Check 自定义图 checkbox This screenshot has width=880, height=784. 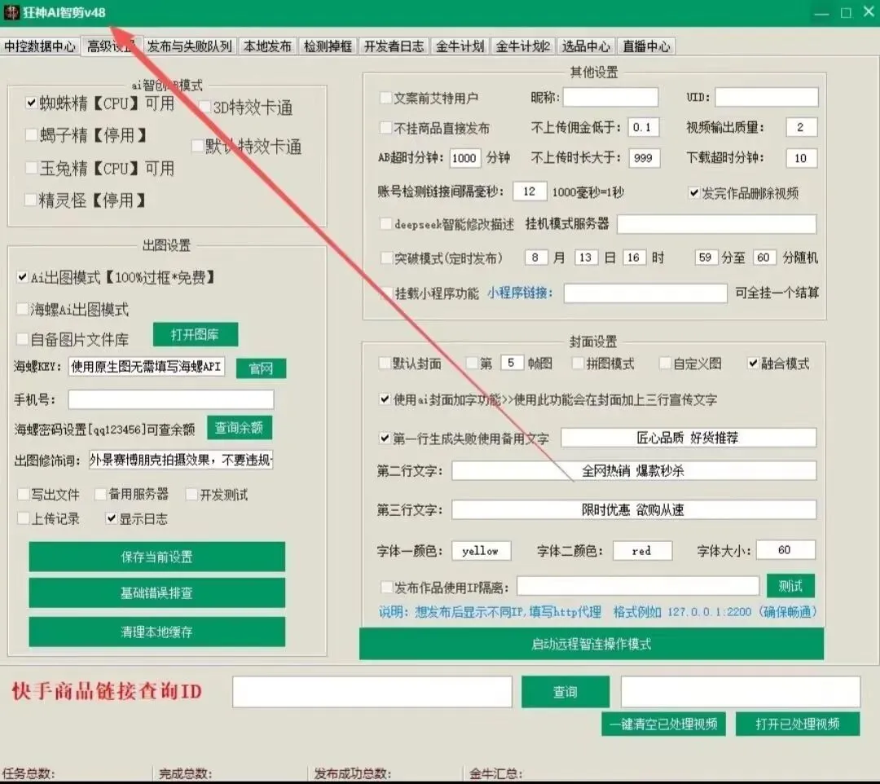pos(665,363)
